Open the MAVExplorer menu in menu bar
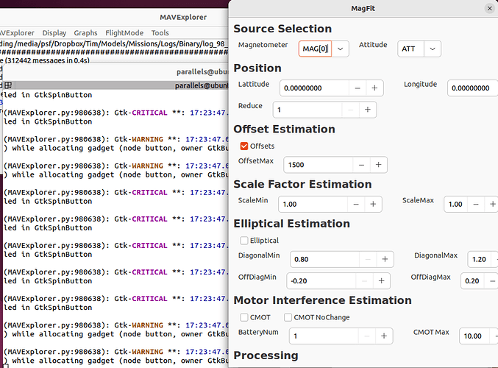Viewport: 498px width, 368px height. (x=16, y=32)
